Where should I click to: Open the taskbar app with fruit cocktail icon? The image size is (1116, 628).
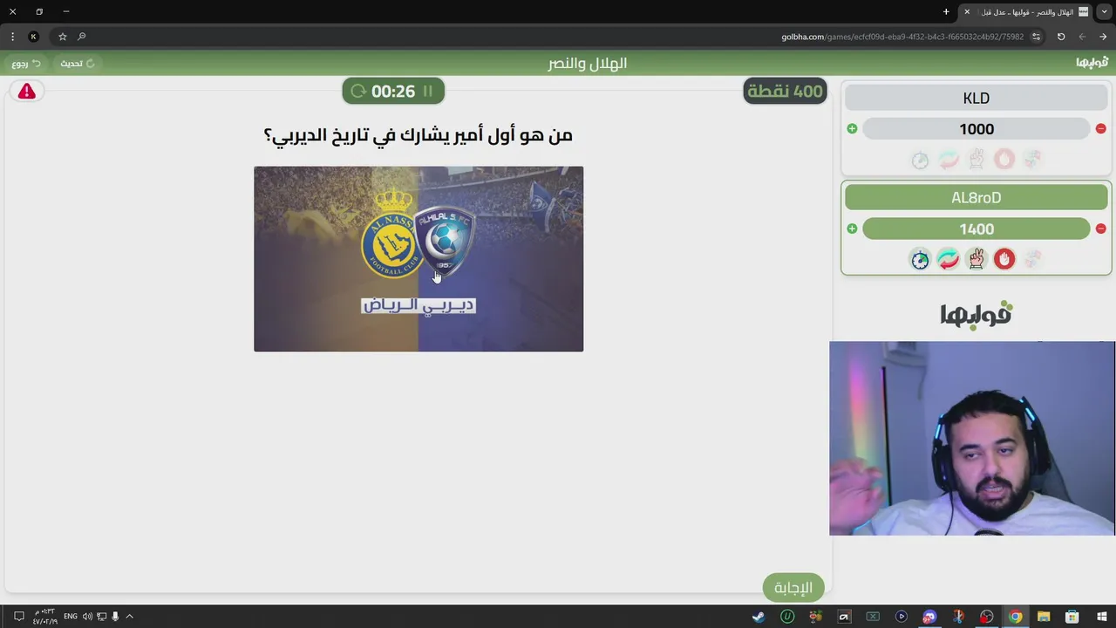816,617
